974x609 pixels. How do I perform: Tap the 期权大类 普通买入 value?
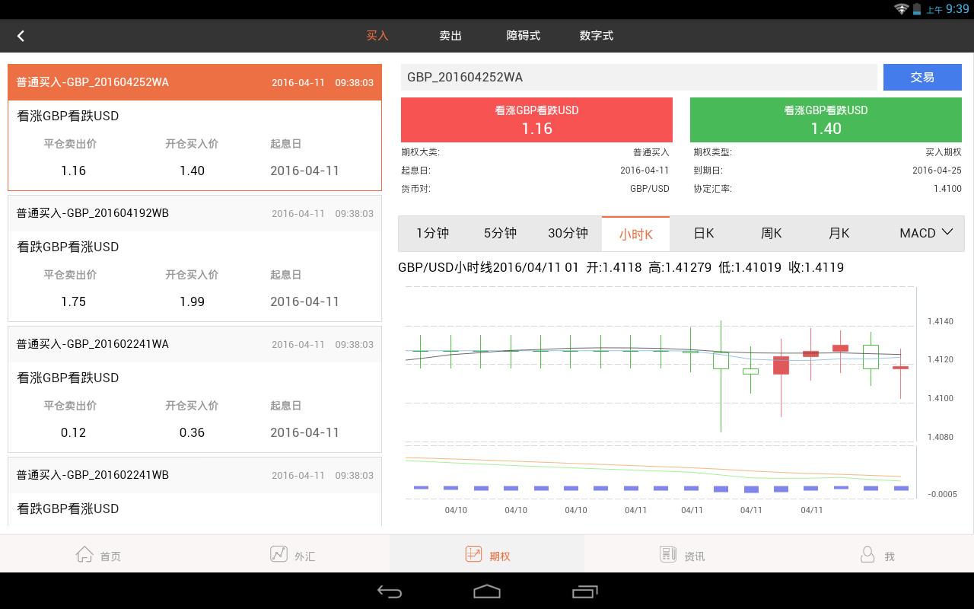click(x=651, y=152)
